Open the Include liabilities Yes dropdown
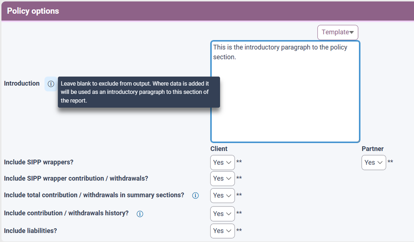Viewport: 414px width, 242px height. 222,231
